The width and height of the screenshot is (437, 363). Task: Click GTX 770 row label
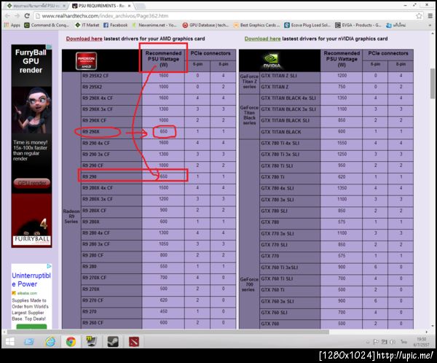click(x=270, y=256)
